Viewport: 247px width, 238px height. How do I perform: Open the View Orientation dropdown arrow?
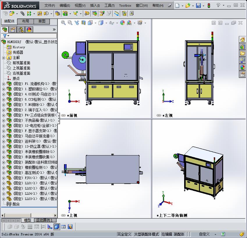[95, 23]
